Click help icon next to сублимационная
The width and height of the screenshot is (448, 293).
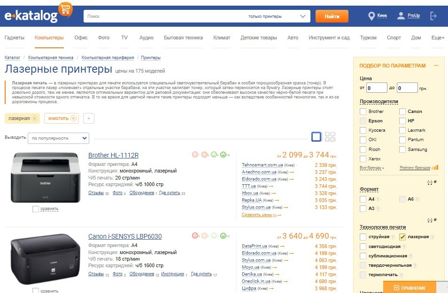pyautogui.click(x=410, y=256)
